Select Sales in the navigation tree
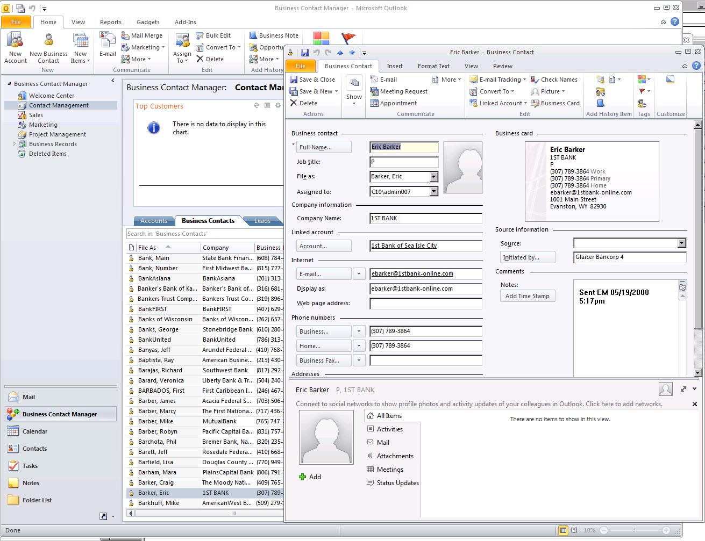705x541 pixels. [36, 115]
